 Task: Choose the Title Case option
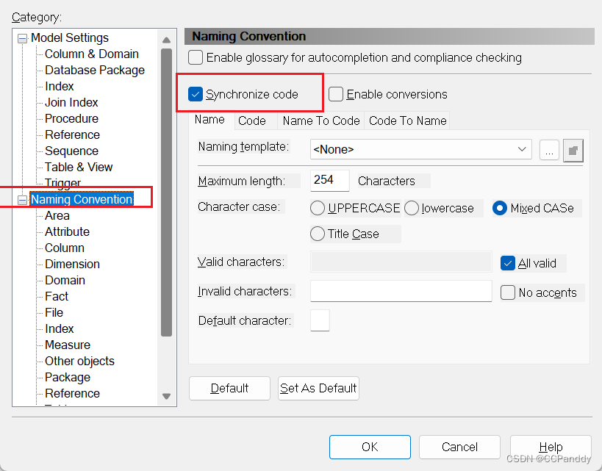pos(318,234)
